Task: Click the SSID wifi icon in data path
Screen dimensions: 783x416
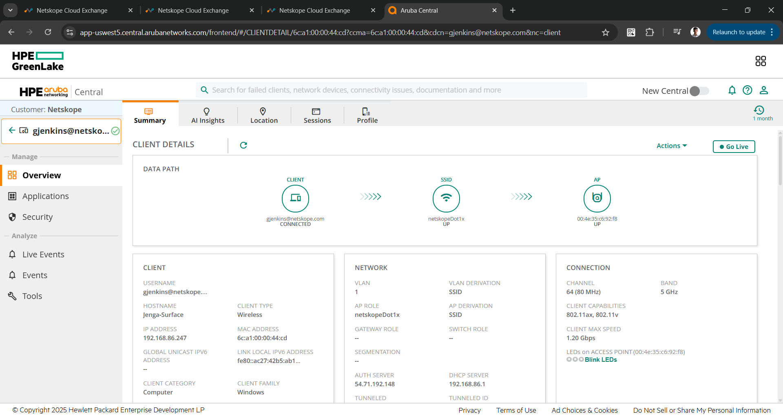Action: [x=446, y=199]
